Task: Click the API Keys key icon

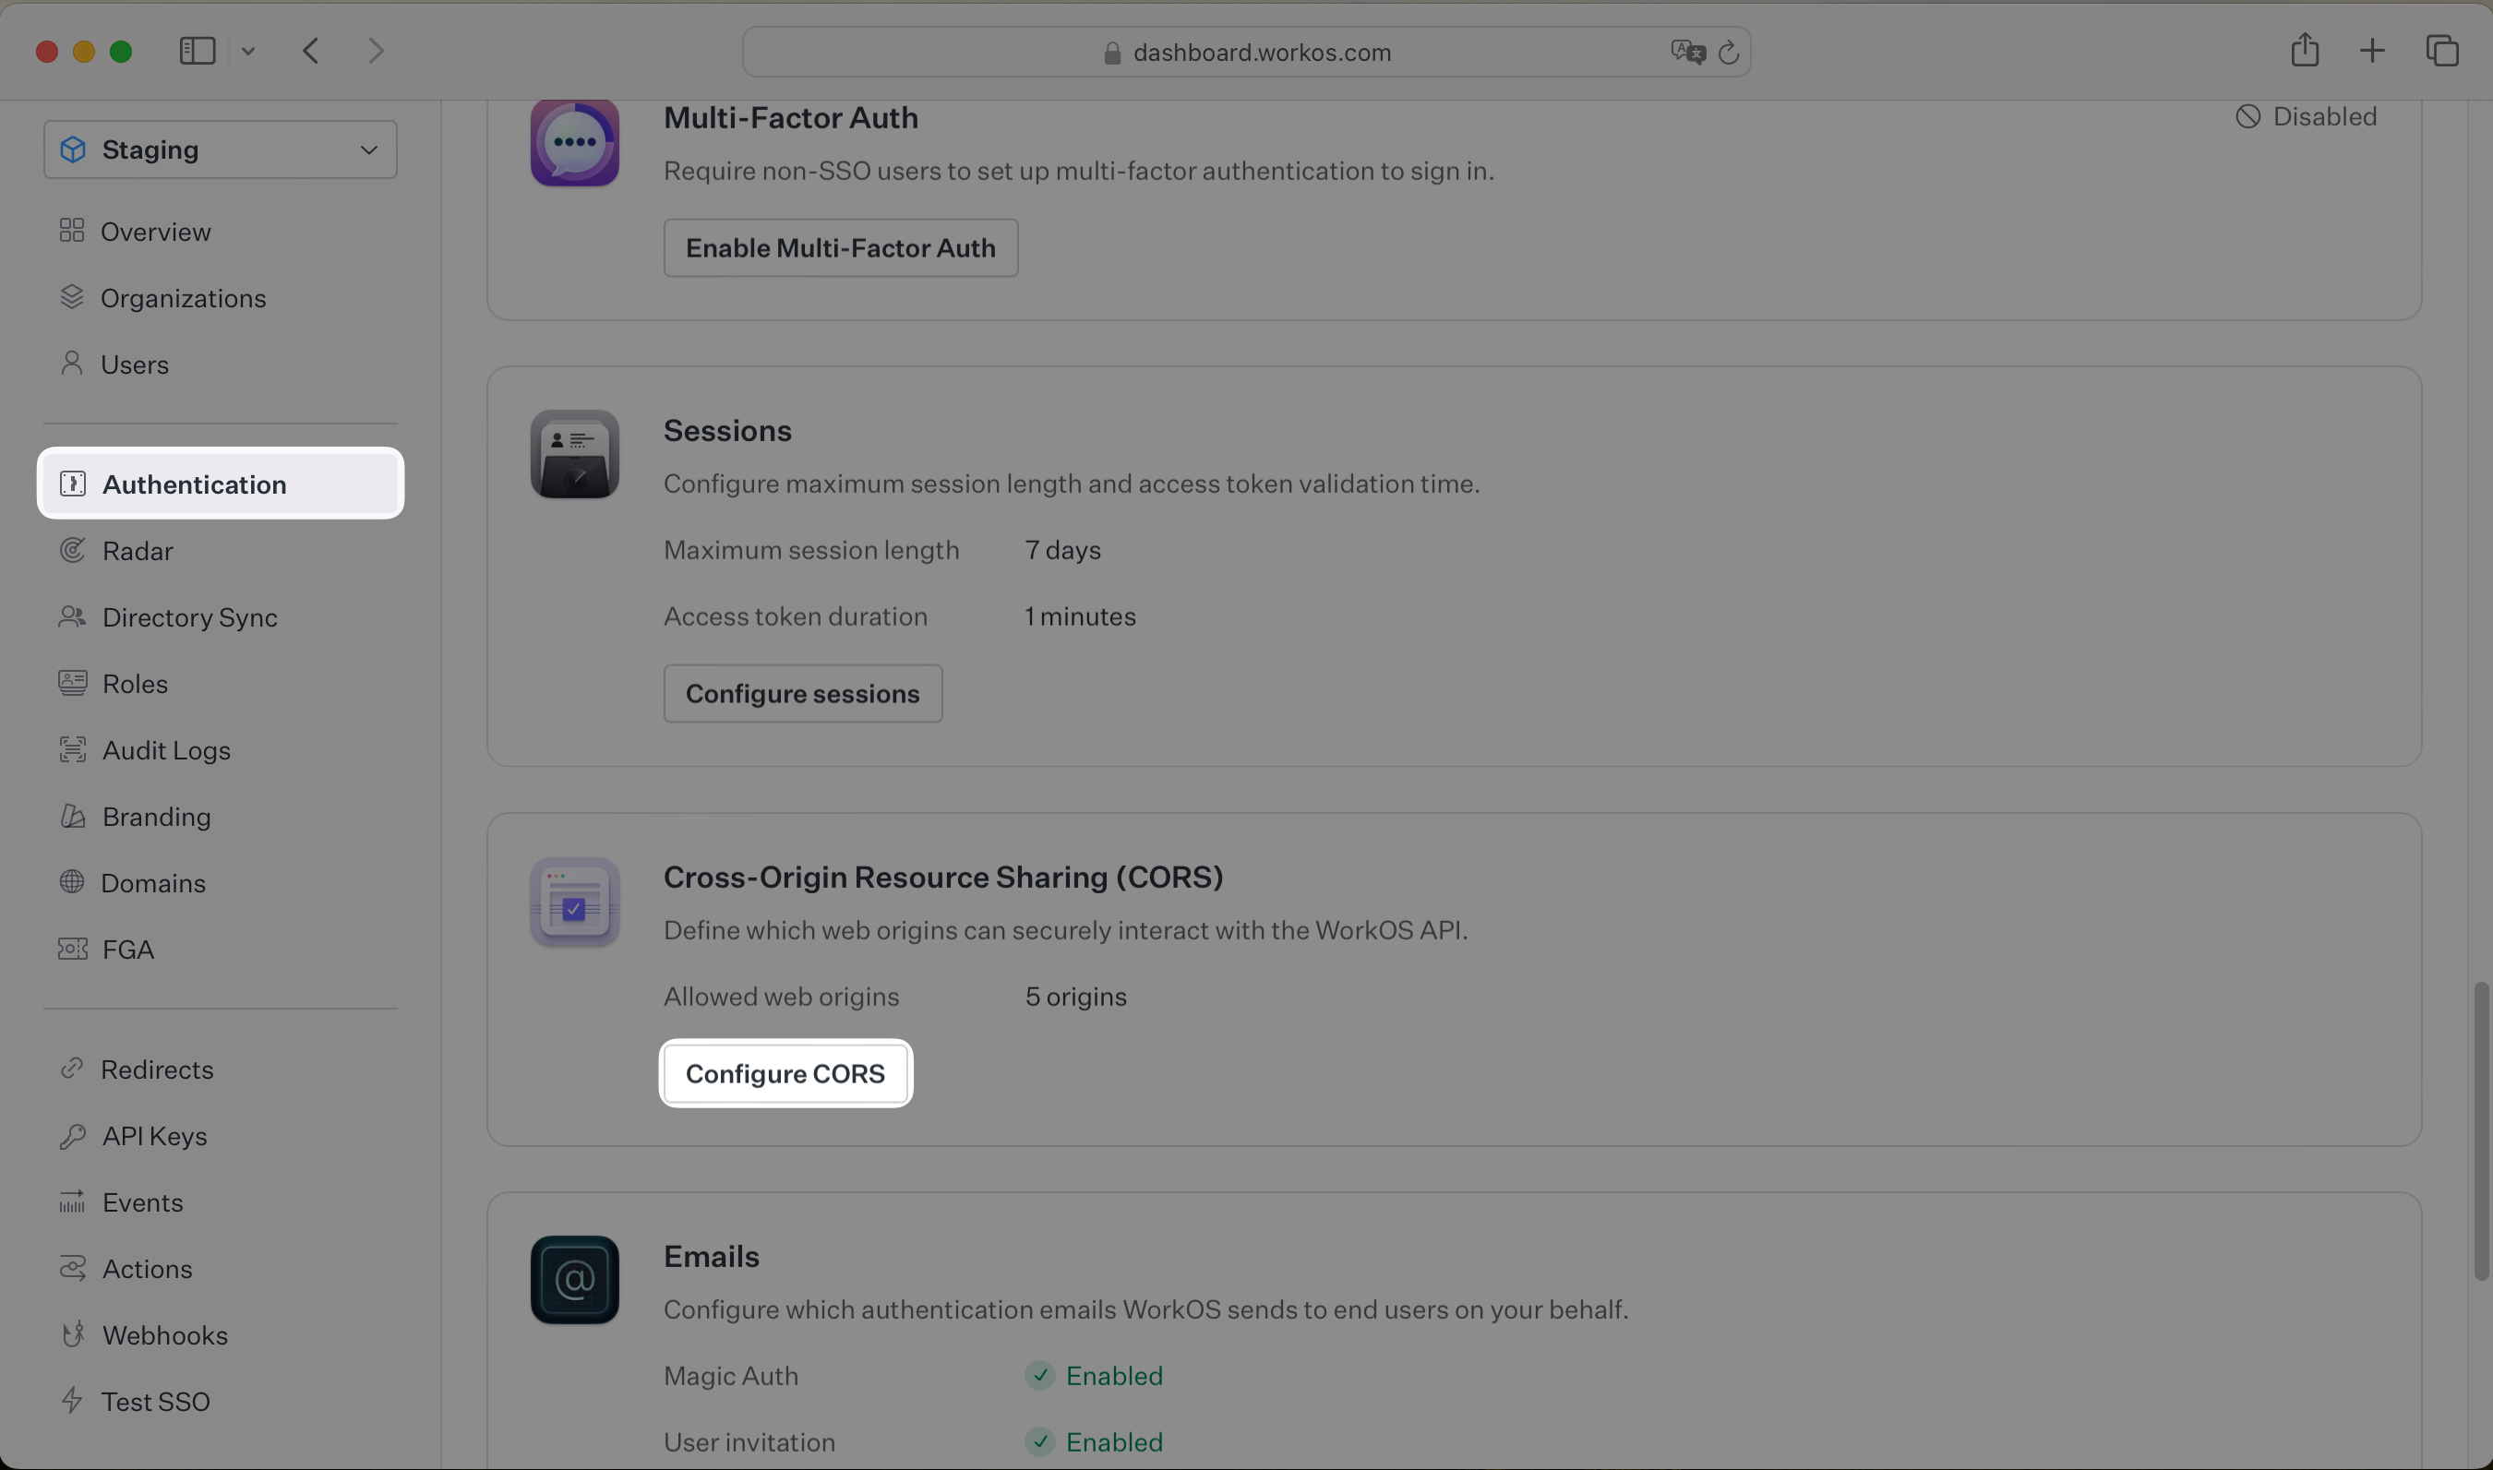Action: pos(72,1136)
